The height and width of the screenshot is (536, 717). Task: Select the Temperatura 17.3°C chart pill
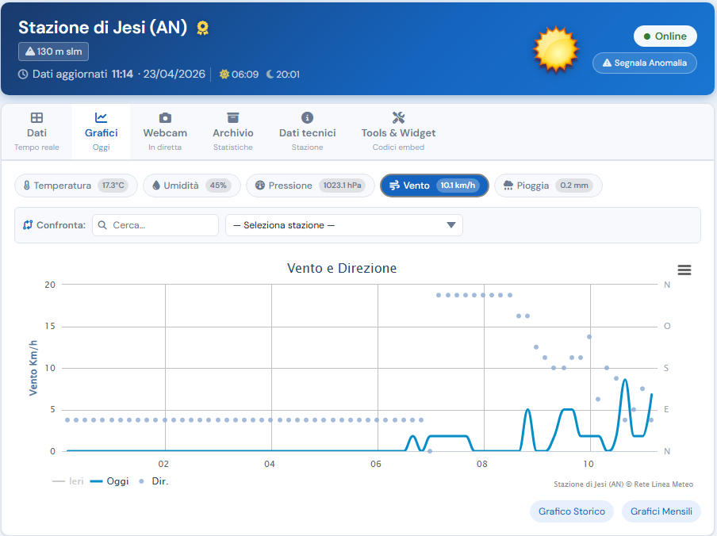[x=76, y=186]
